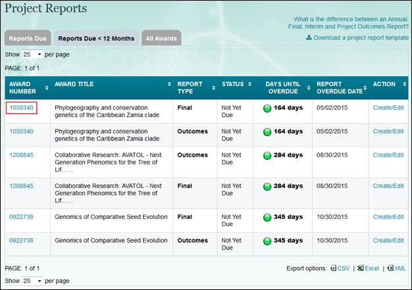Open the bottom per-page dropdown showing 25
Image resolution: width=412 pixels, height=290 pixels.
(x=32, y=281)
